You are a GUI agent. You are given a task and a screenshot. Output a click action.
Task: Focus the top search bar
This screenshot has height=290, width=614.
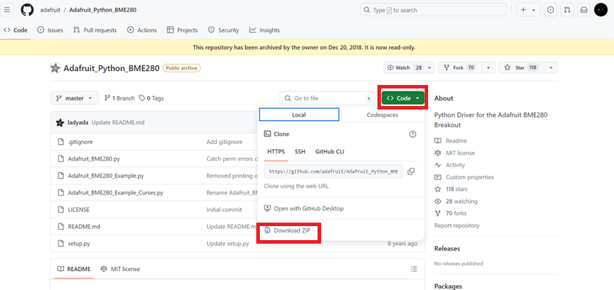pos(433,10)
